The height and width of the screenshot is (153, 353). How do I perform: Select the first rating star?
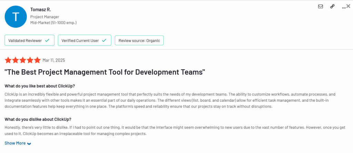(x=8, y=60)
